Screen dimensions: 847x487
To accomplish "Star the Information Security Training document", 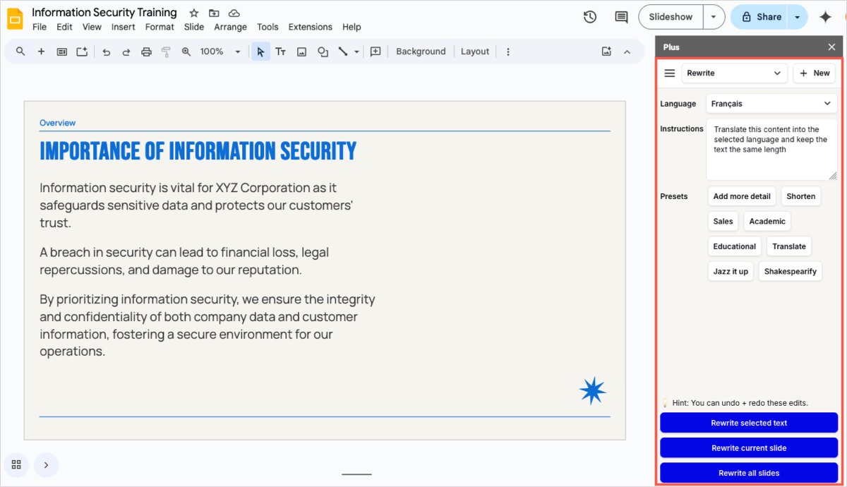I will [x=194, y=13].
